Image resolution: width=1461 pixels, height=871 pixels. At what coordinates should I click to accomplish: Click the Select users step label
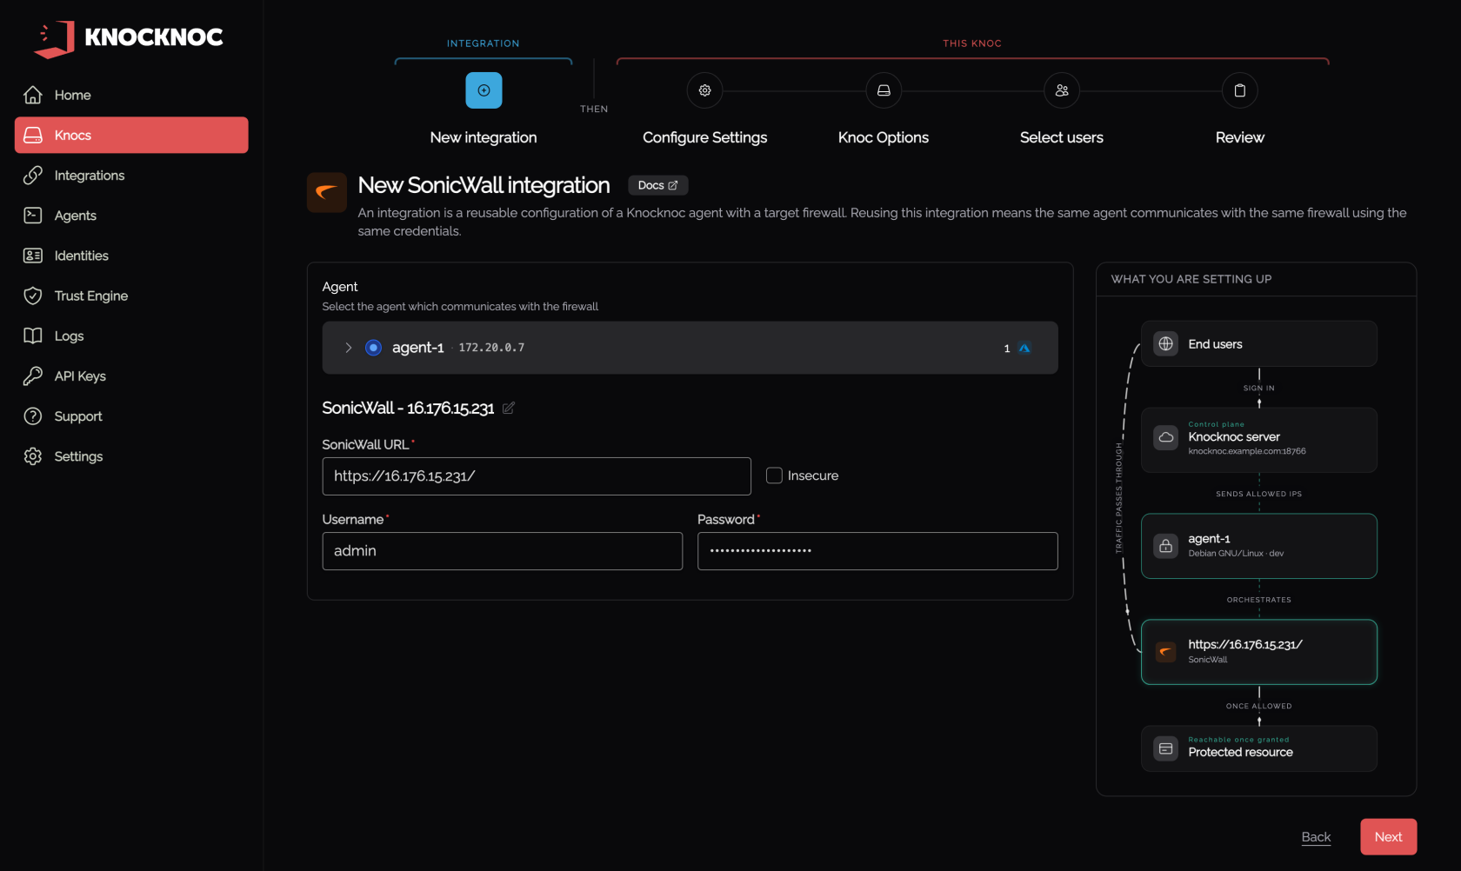(1062, 137)
